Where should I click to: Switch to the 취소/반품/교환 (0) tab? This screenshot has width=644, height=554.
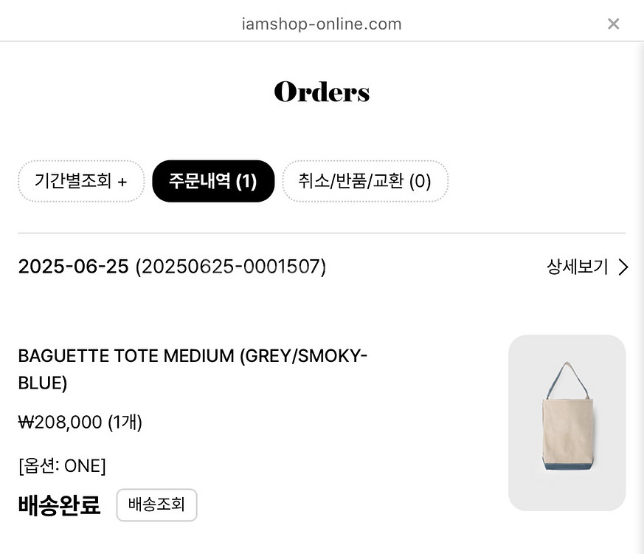click(365, 181)
